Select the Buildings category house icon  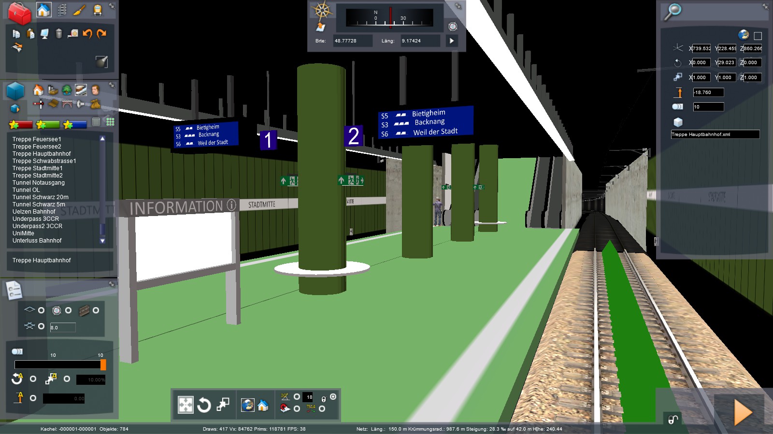[38, 90]
